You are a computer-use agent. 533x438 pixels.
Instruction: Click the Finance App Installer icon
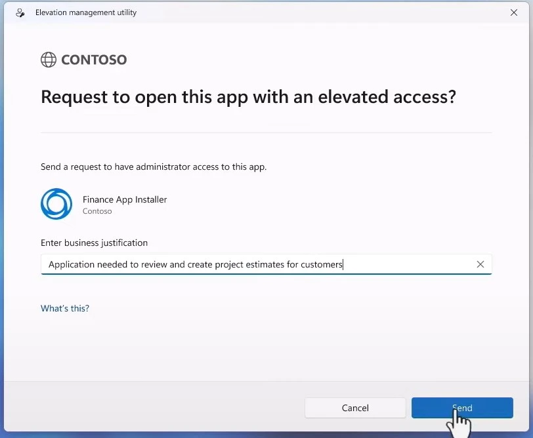click(56, 204)
